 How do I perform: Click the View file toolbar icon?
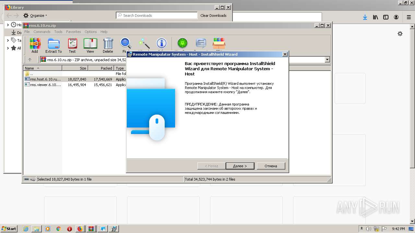pyautogui.click(x=90, y=45)
